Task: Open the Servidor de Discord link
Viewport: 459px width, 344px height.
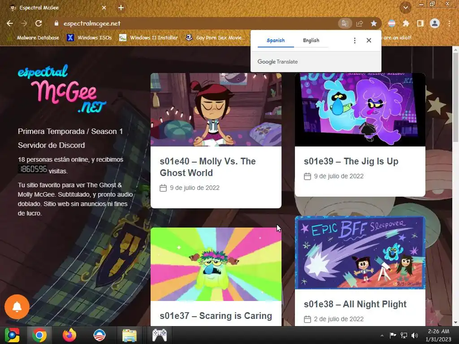Action: coord(51,145)
